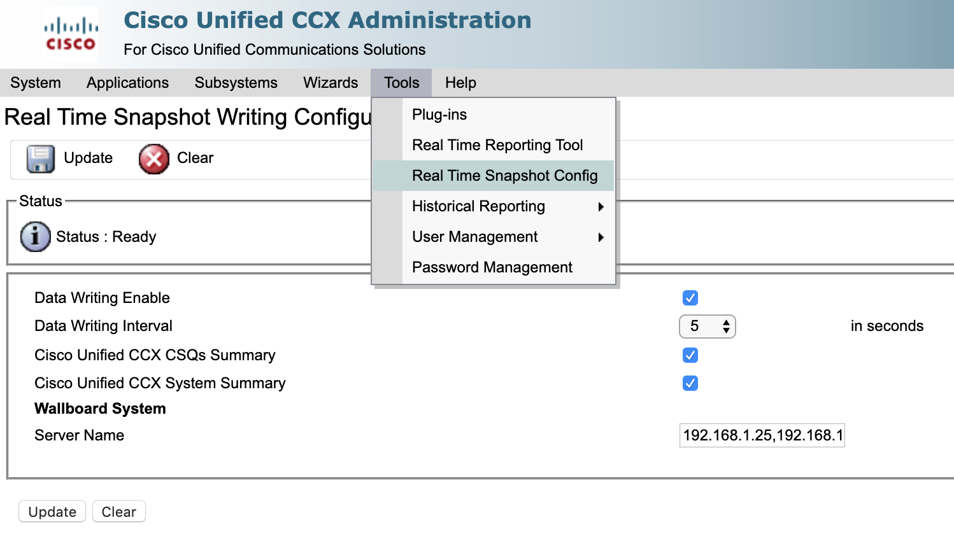Click the red X Clear icon
This screenshot has height=541, width=954.
(154, 158)
